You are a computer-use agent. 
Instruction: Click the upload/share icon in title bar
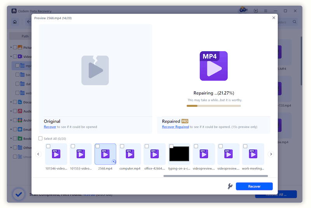coord(256,11)
